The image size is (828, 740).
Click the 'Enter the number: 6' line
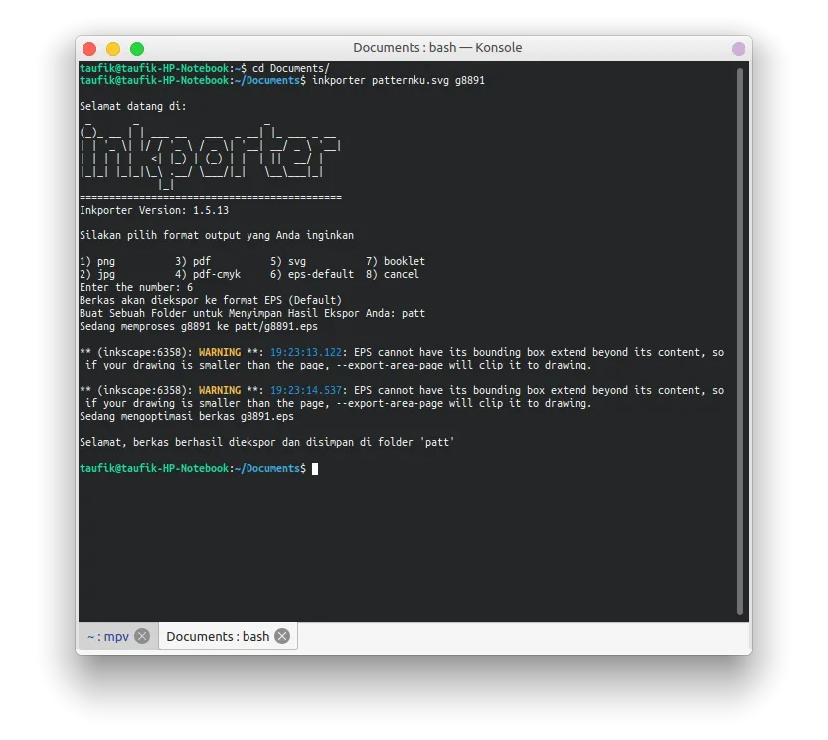tap(136, 288)
